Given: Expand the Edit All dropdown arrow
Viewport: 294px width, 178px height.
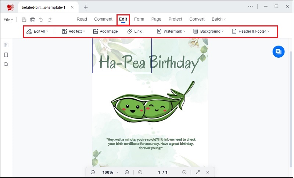Looking at the screenshot, I should (47, 31).
